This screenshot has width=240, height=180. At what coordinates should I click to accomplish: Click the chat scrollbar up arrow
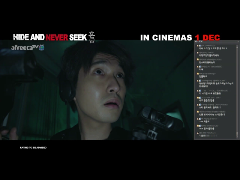pos(237,47)
